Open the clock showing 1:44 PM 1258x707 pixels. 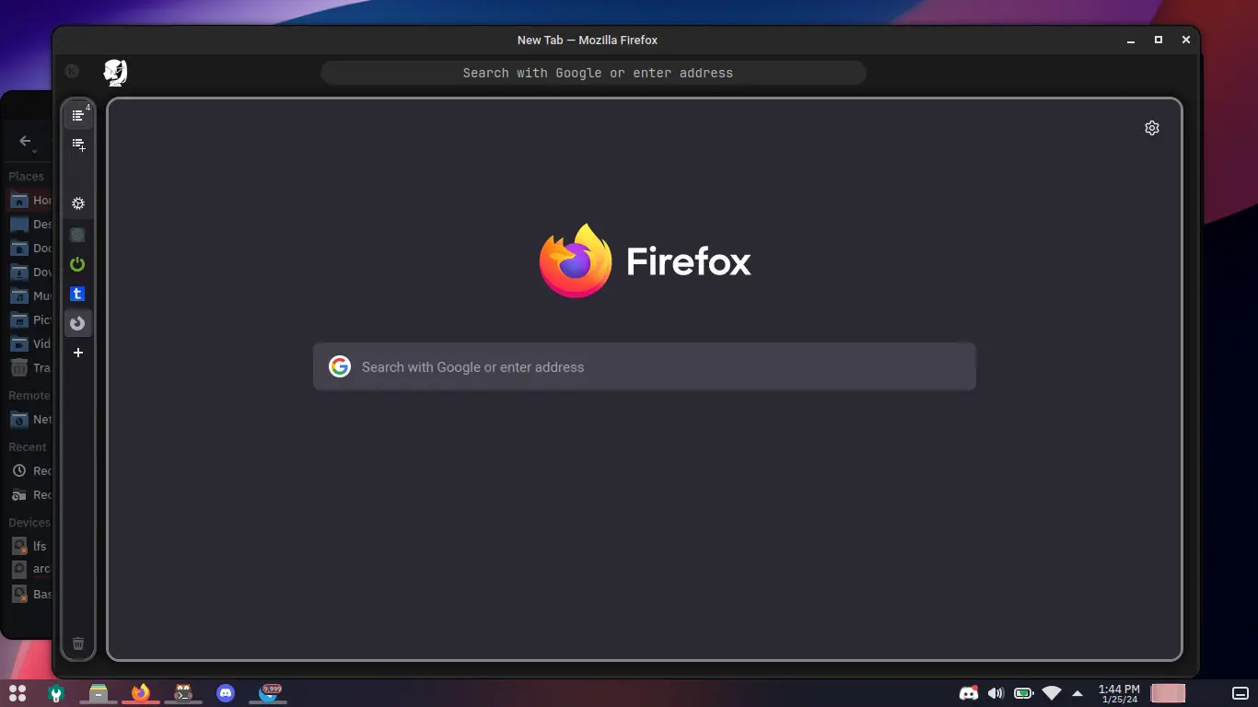[1119, 693]
